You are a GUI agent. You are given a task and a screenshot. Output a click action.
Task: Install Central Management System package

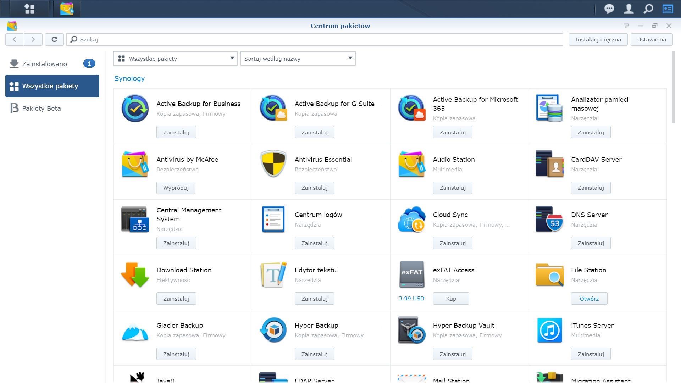tap(176, 243)
